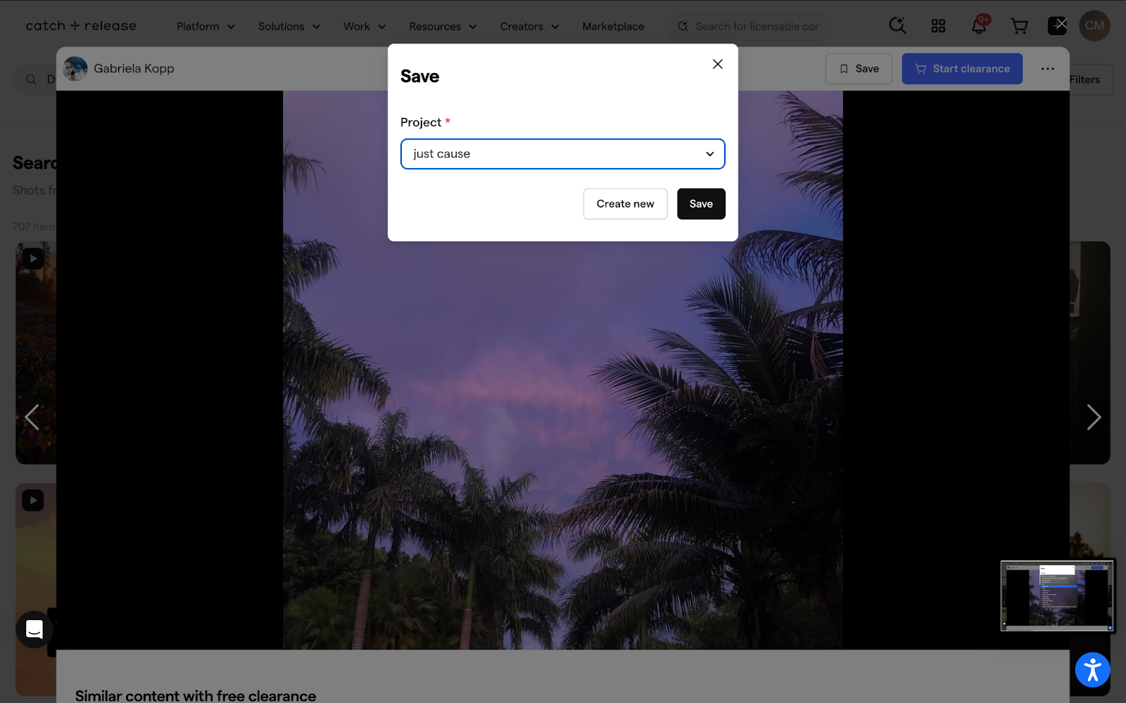Click the Work menu chevron

[x=381, y=27]
